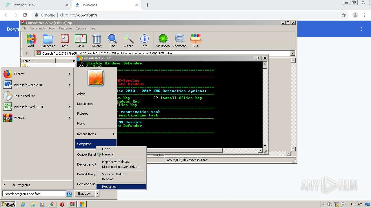Open WinRAR from the Start menu list
Screen dimensions: 371x208
point(37,118)
